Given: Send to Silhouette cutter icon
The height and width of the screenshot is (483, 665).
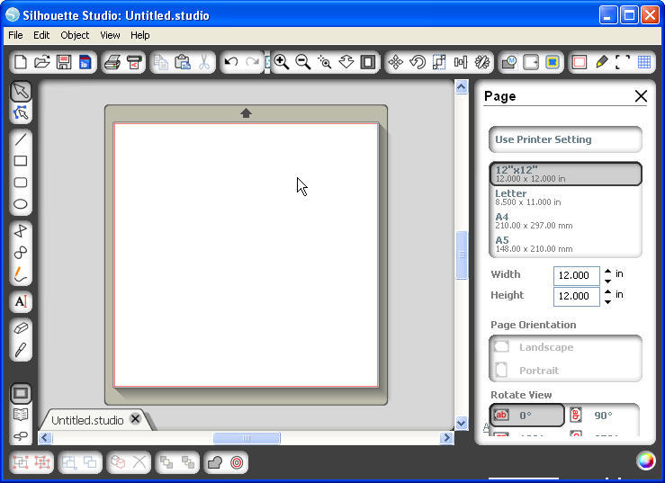Looking at the screenshot, I should coord(134,62).
